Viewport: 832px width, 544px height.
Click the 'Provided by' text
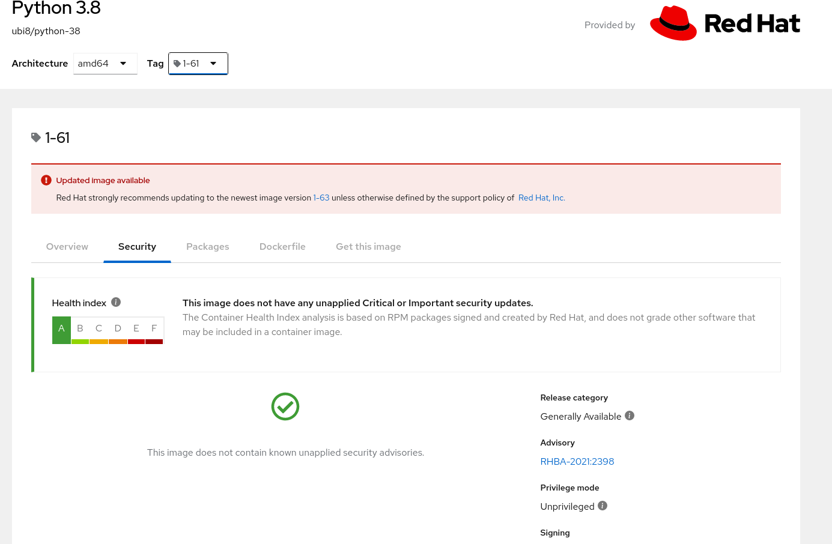[610, 25]
